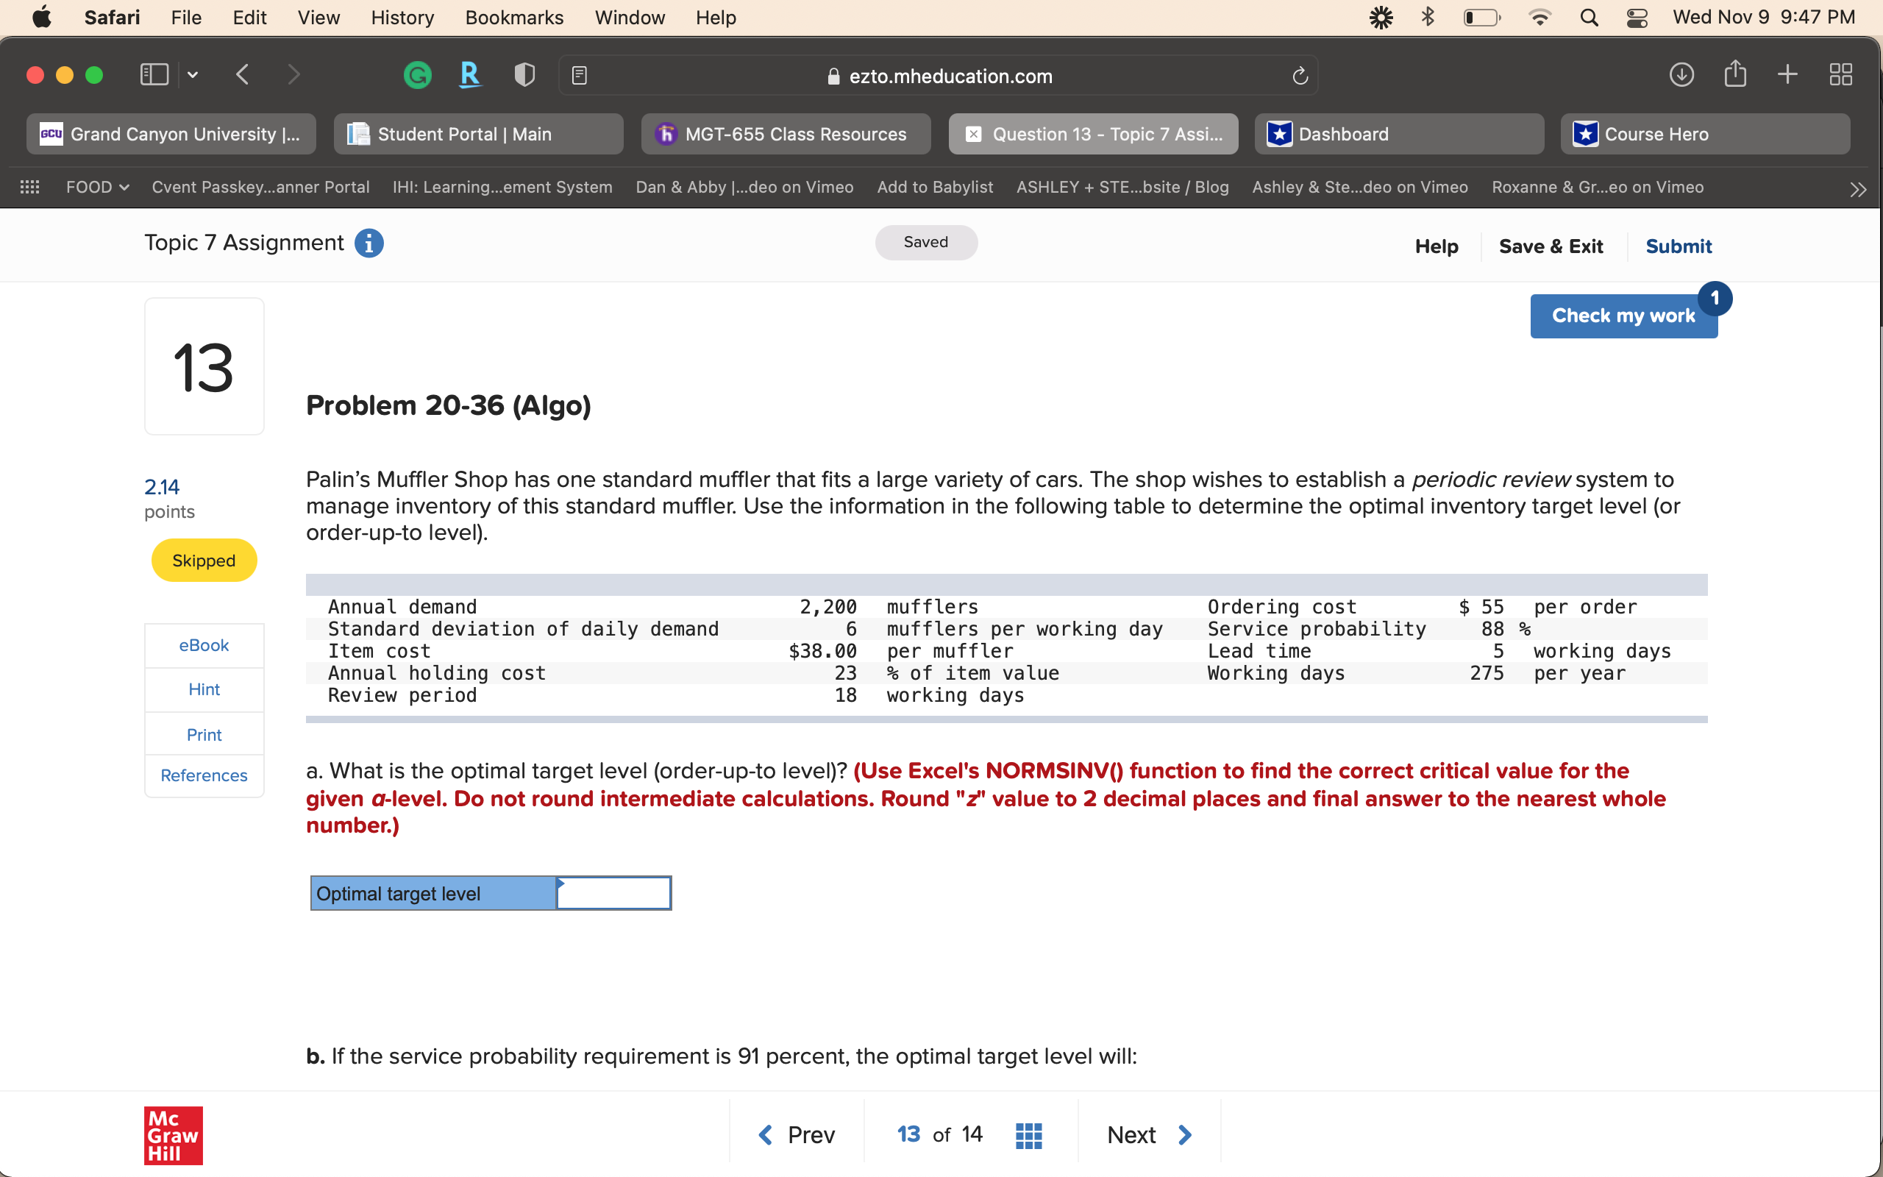Click the Optimal target level input field
Screen dimensions: 1883x1177
[x=613, y=893]
